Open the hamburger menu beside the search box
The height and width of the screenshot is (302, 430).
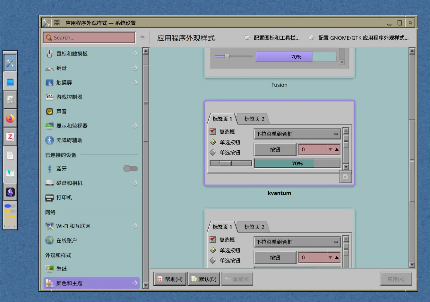[x=142, y=38]
